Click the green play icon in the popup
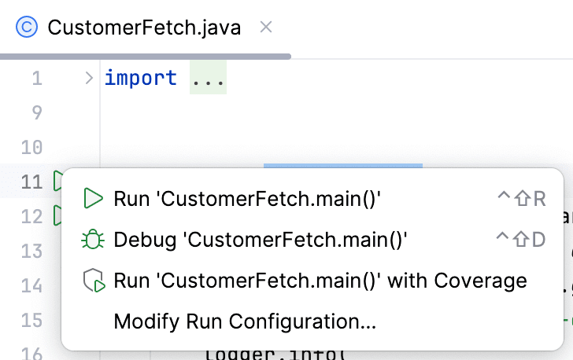This screenshot has height=360, width=573. 94,199
